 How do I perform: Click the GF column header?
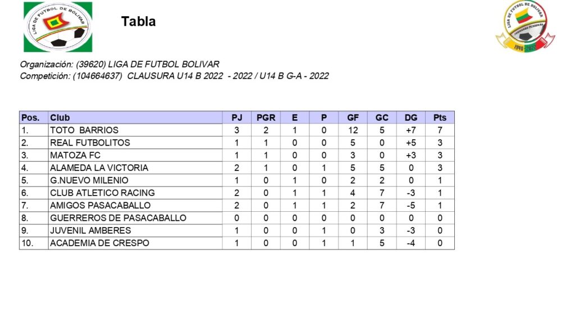(353, 117)
